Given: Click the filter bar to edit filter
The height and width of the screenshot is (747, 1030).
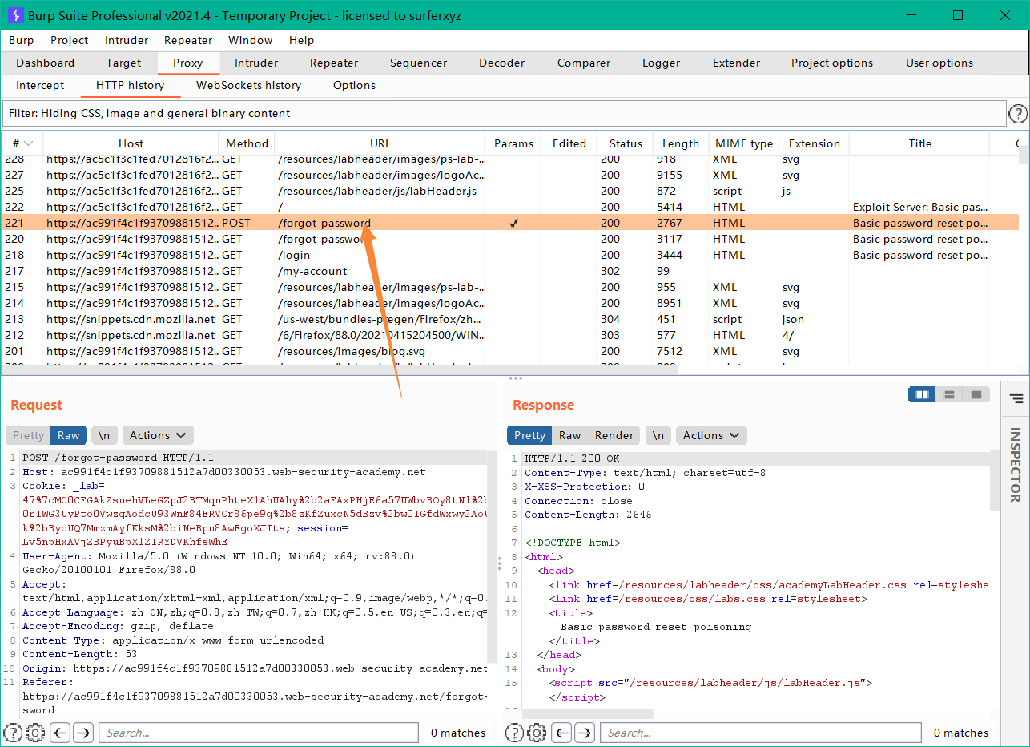Looking at the screenshot, I should coord(504,114).
